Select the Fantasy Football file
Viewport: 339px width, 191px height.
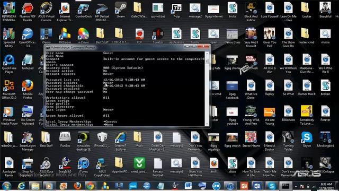tap(158, 167)
